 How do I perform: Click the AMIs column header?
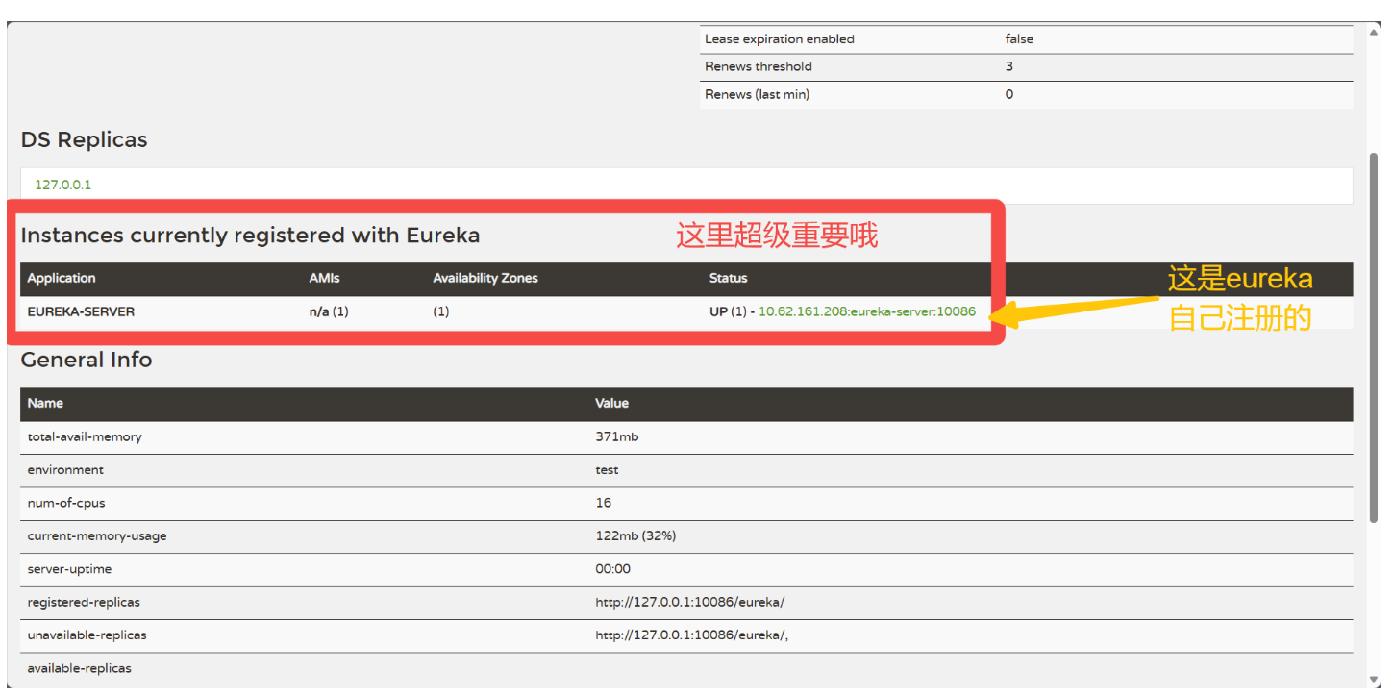(x=324, y=278)
